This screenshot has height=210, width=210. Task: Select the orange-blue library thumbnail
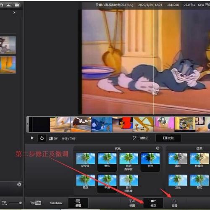(x=8, y=65)
